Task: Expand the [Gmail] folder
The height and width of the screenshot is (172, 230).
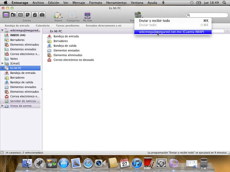Action: click(x=2, y=63)
